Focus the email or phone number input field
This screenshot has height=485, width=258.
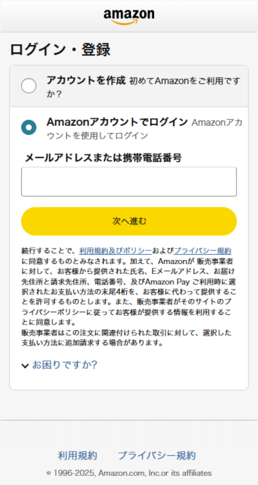(x=129, y=182)
